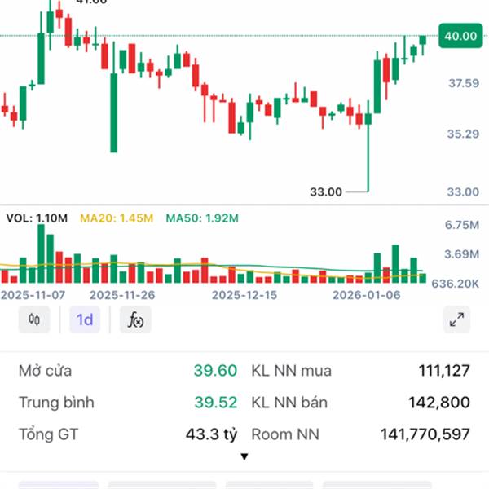Select the 1d timeframe button
The height and width of the screenshot is (489, 489).
coord(85,319)
